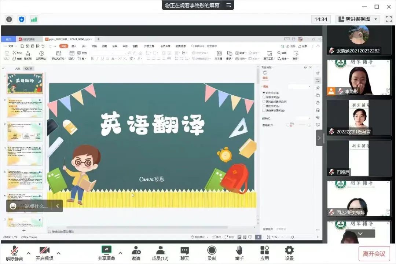Raise hand using the hand icon

pos(239,250)
